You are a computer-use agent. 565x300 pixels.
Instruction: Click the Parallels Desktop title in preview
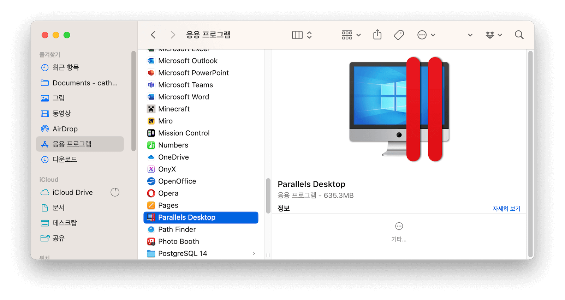click(x=311, y=184)
